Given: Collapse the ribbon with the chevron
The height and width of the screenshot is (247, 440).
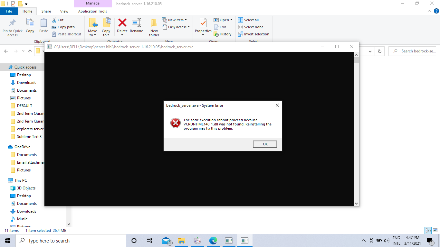Looking at the screenshot, I should click(429, 11).
